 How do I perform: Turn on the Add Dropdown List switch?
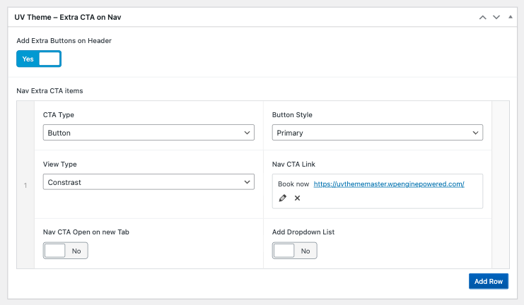point(295,251)
